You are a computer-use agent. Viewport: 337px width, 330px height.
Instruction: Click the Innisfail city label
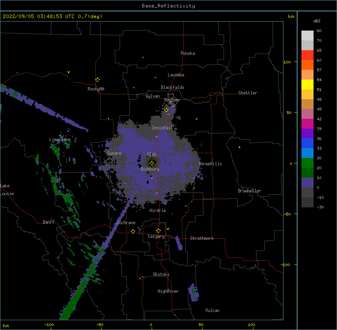(x=162, y=128)
